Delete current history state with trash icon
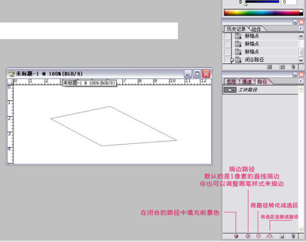Viewport: 306px width, 242px height. coord(293,67)
